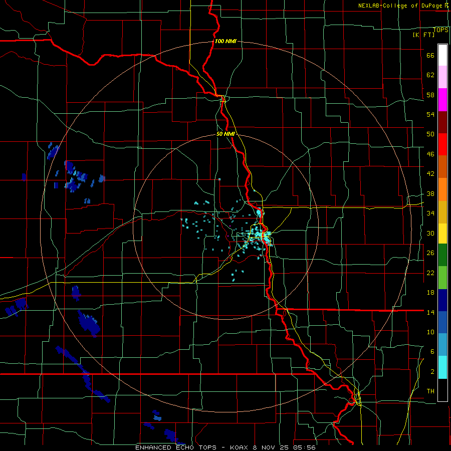Click the '42' legend value
The image size is (451, 451).
tap(430, 174)
